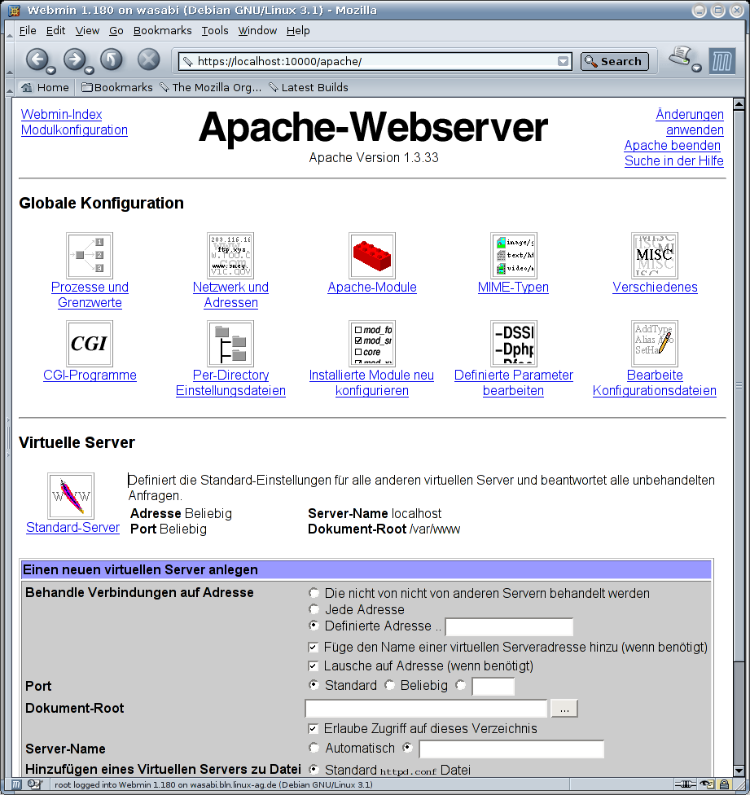Open the Edit menu
The image size is (750, 795).
coord(55,30)
